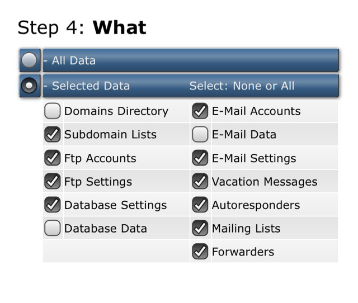Check the Database Data checkbox
Image resolution: width=358 pixels, height=303 pixels.
coord(53,228)
